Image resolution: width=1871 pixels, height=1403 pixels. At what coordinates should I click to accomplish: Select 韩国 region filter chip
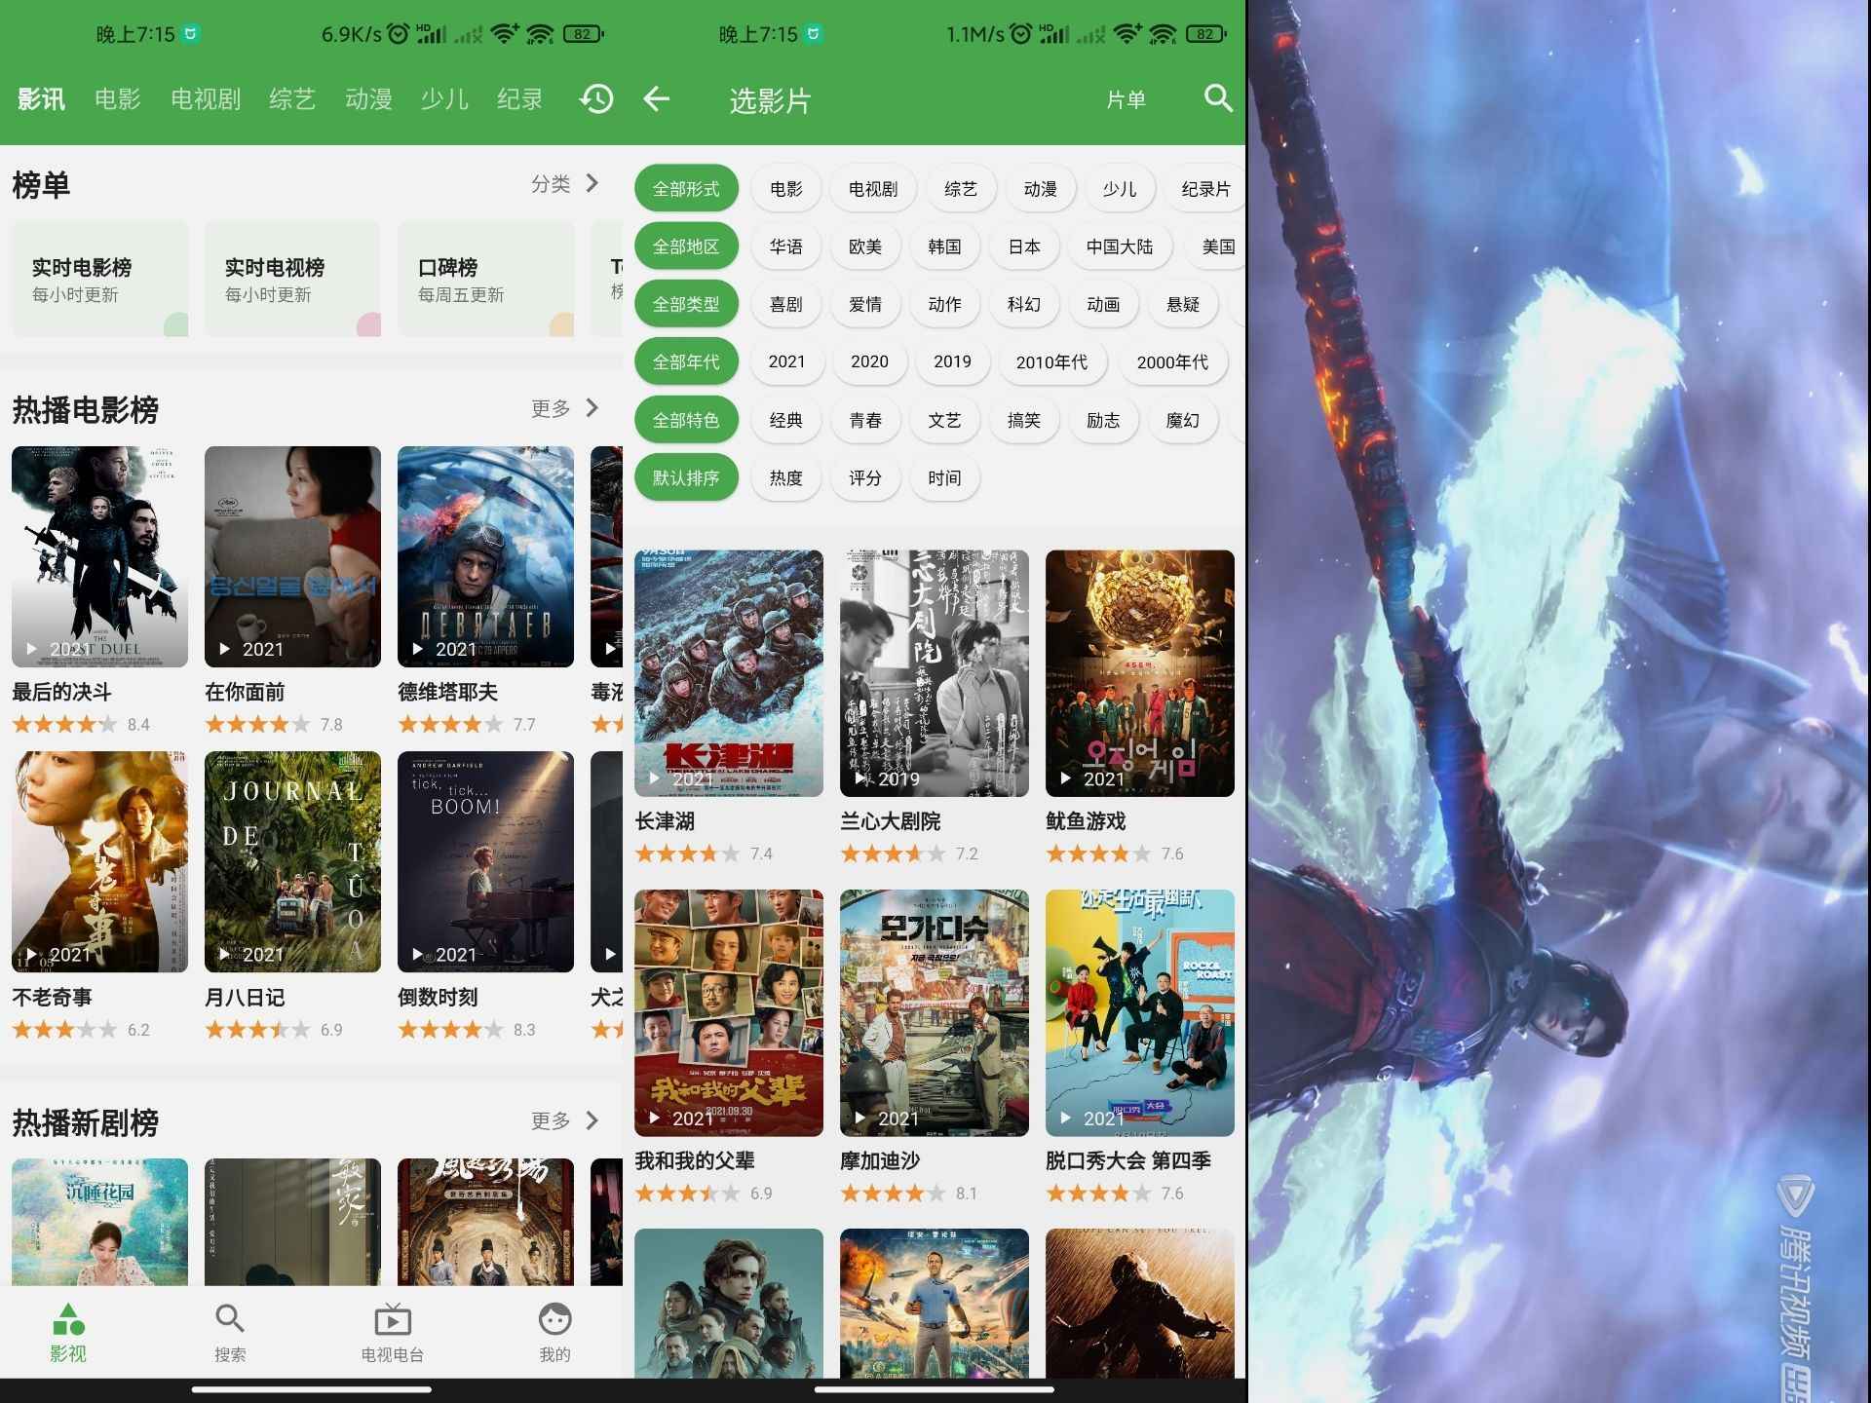pos(943,246)
